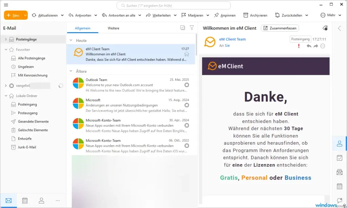This screenshot has height=208, width=347.
Task: Click the reply arrow icon in message header
Action: click(x=309, y=46)
